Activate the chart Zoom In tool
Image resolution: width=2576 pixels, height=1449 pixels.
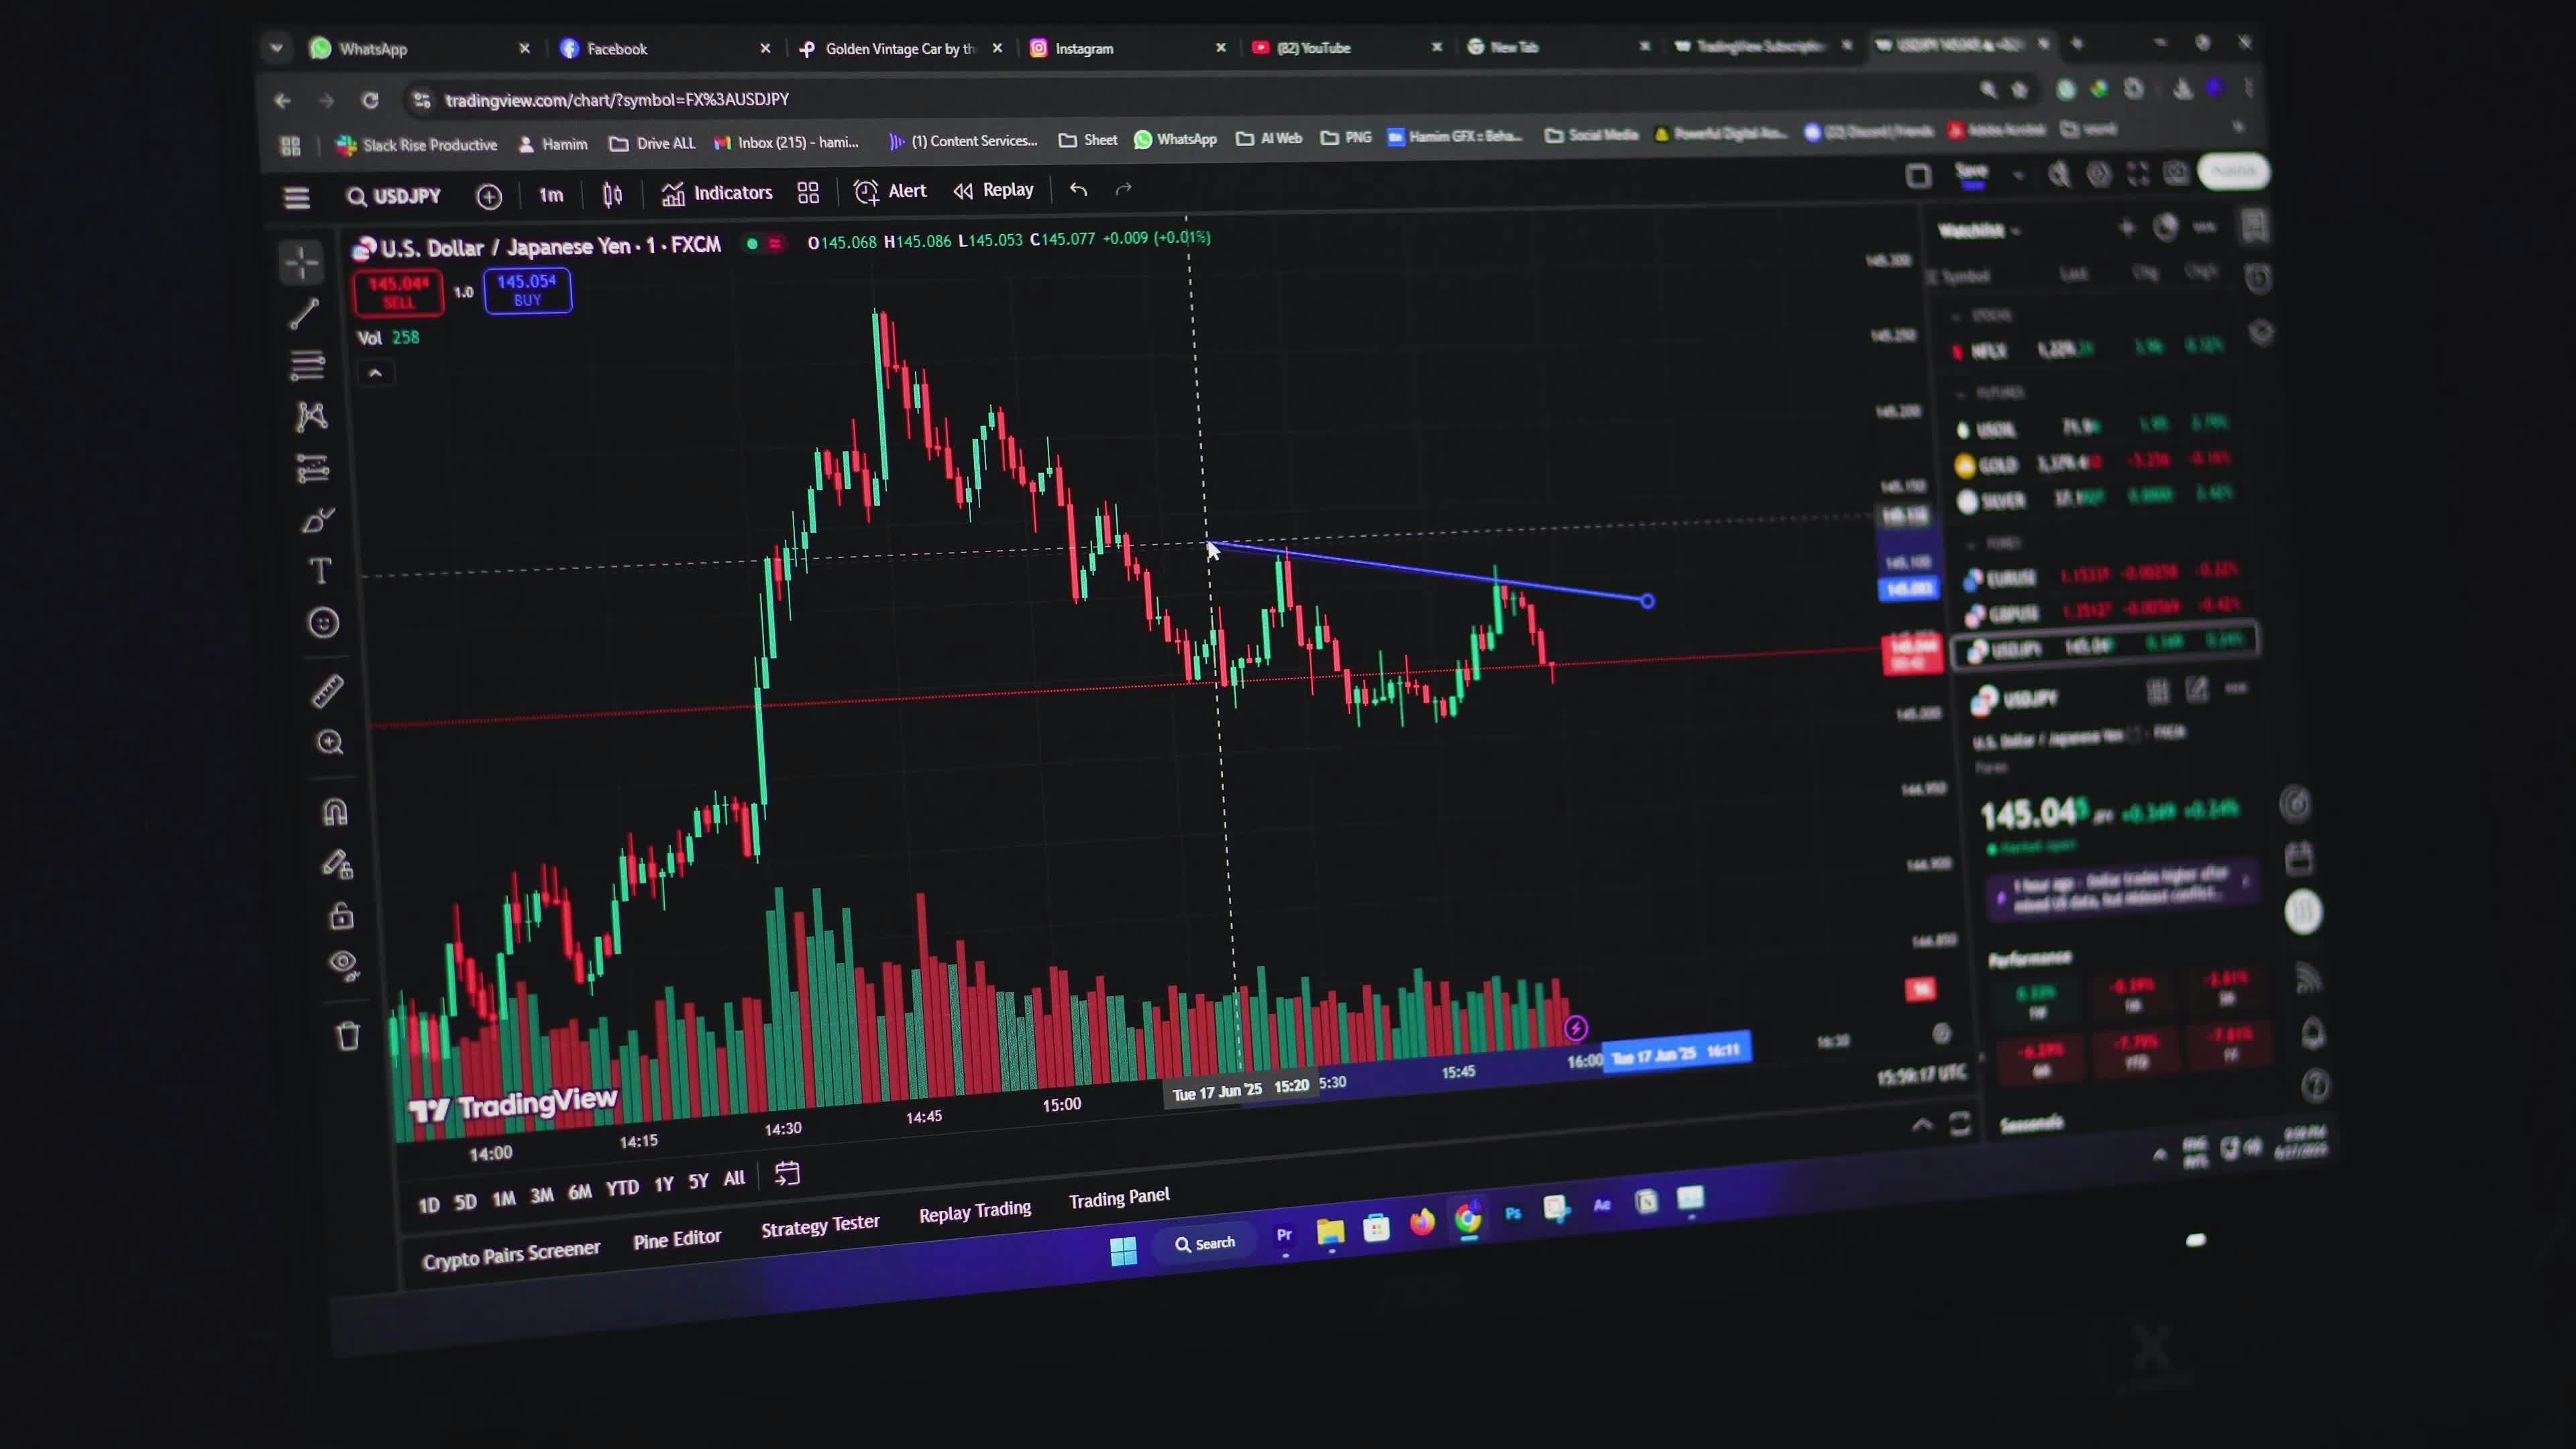click(x=330, y=742)
